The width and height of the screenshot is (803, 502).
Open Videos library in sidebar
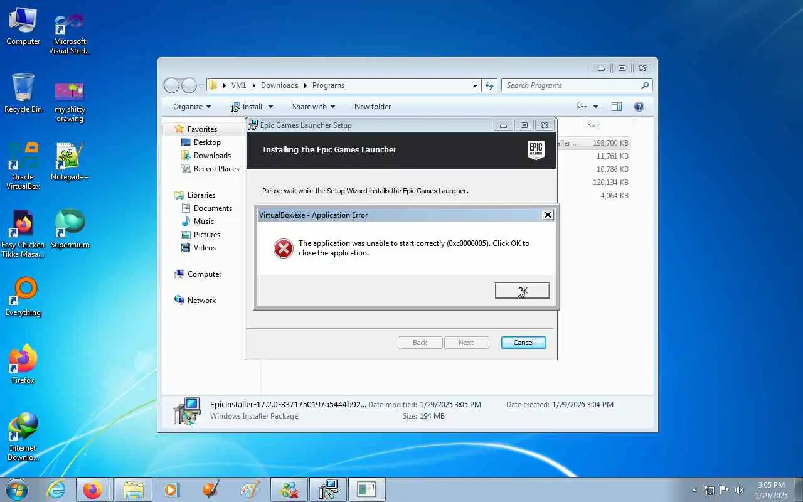pyautogui.click(x=205, y=248)
